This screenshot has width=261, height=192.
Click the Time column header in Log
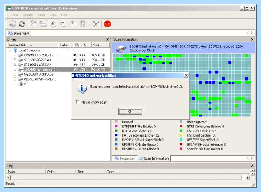point(90,172)
